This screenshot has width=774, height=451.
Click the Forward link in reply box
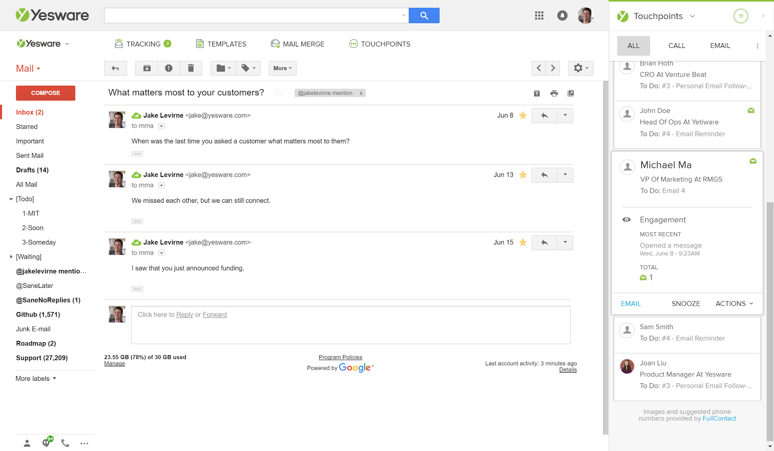[x=215, y=315]
